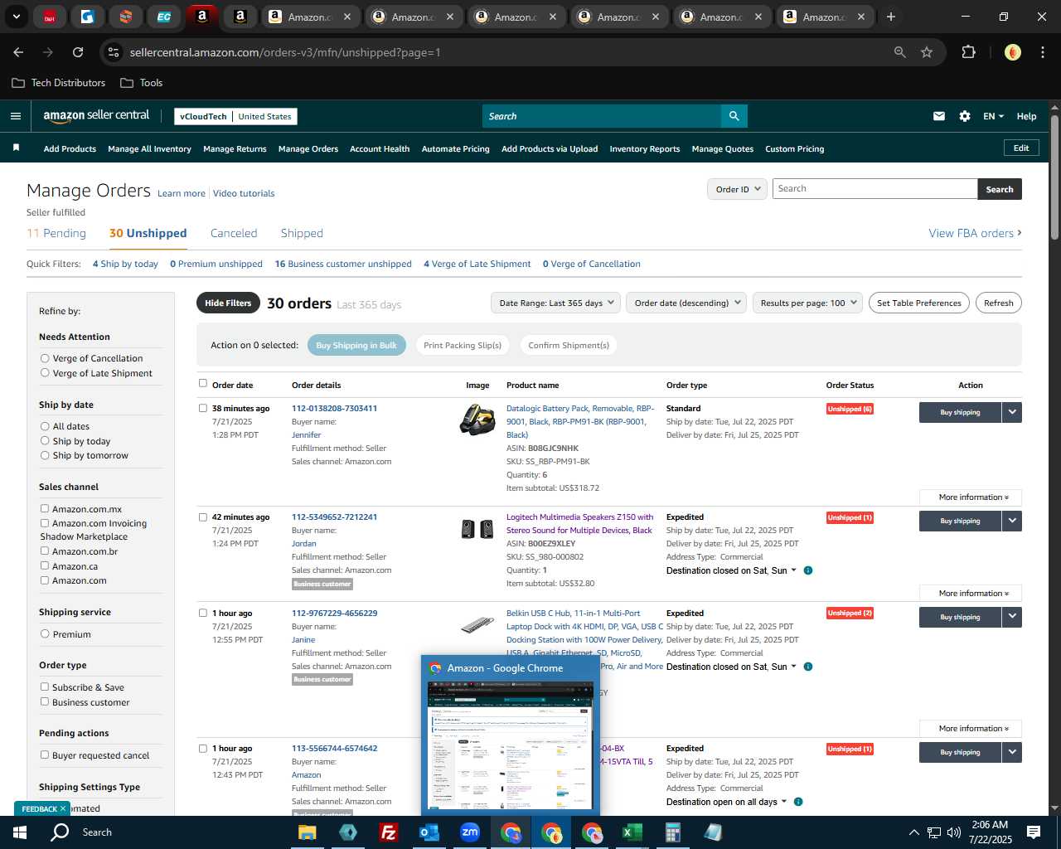The image size is (1061, 849).
Task: Go back with the browser back arrow
Action: tap(18, 52)
